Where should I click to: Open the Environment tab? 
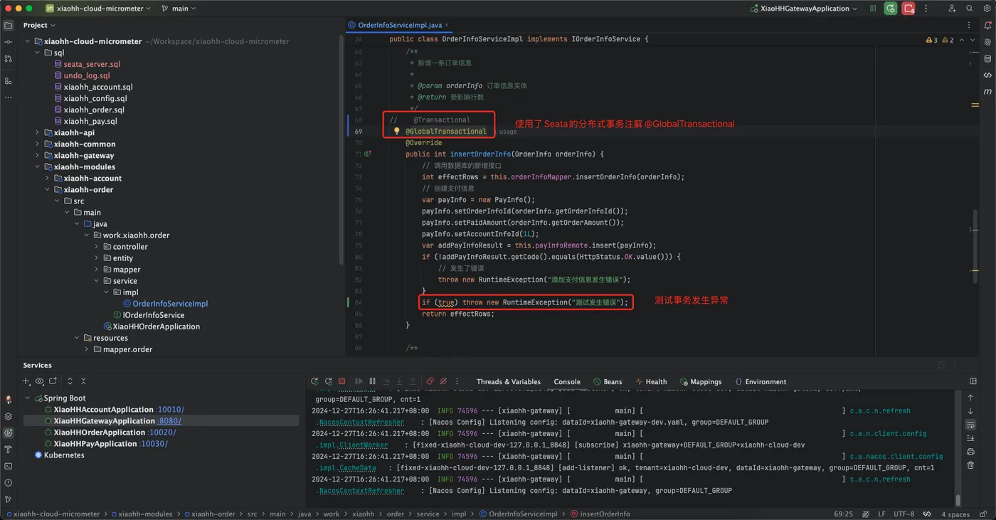coord(761,382)
